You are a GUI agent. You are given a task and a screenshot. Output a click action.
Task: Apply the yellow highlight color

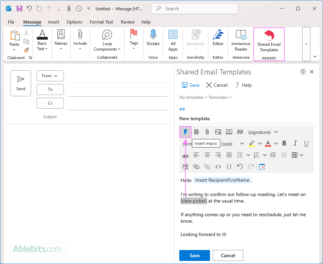coord(252,143)
